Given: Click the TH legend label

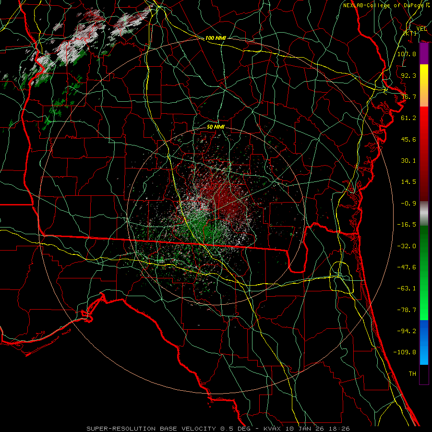Looking at the screenshot, I should [412, 374].
